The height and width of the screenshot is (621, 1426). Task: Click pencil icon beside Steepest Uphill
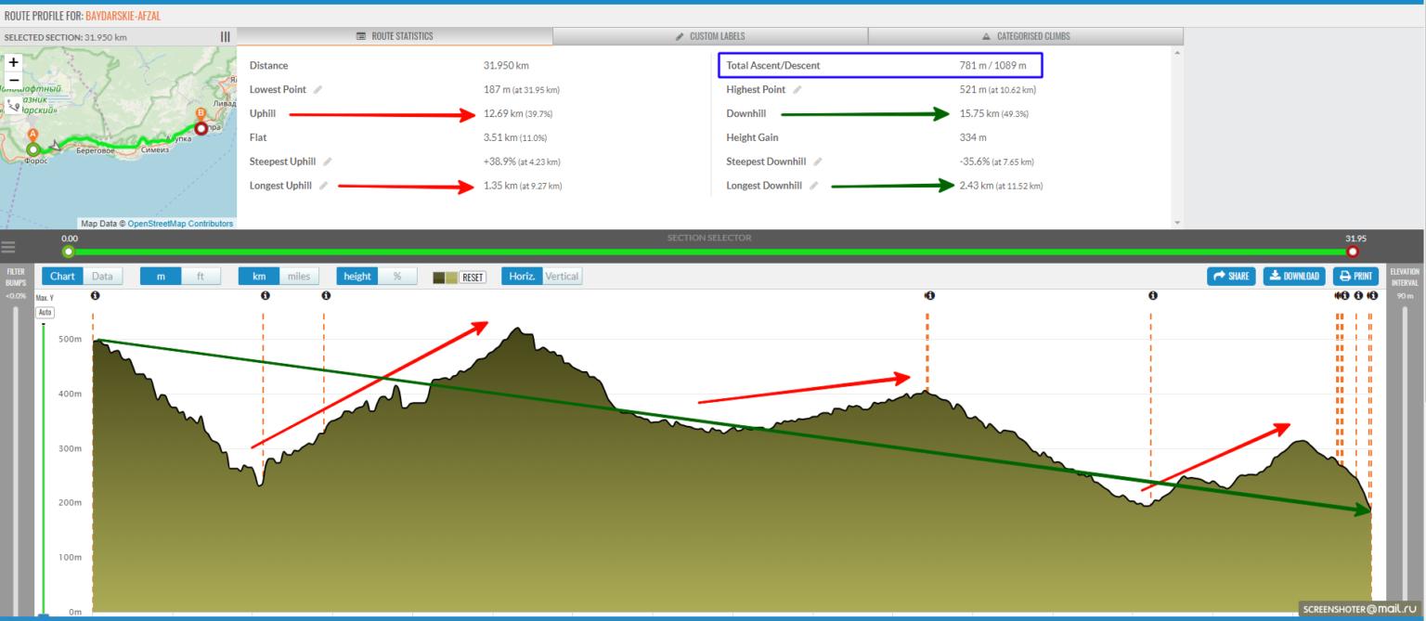pos(327,162)
